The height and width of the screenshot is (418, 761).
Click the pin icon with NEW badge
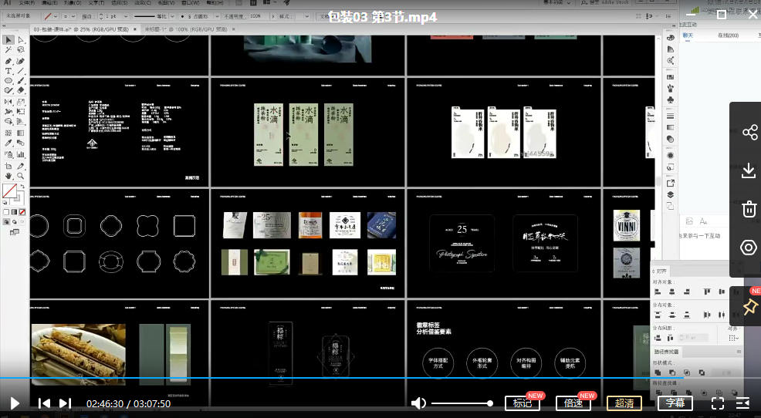point(749,306)
